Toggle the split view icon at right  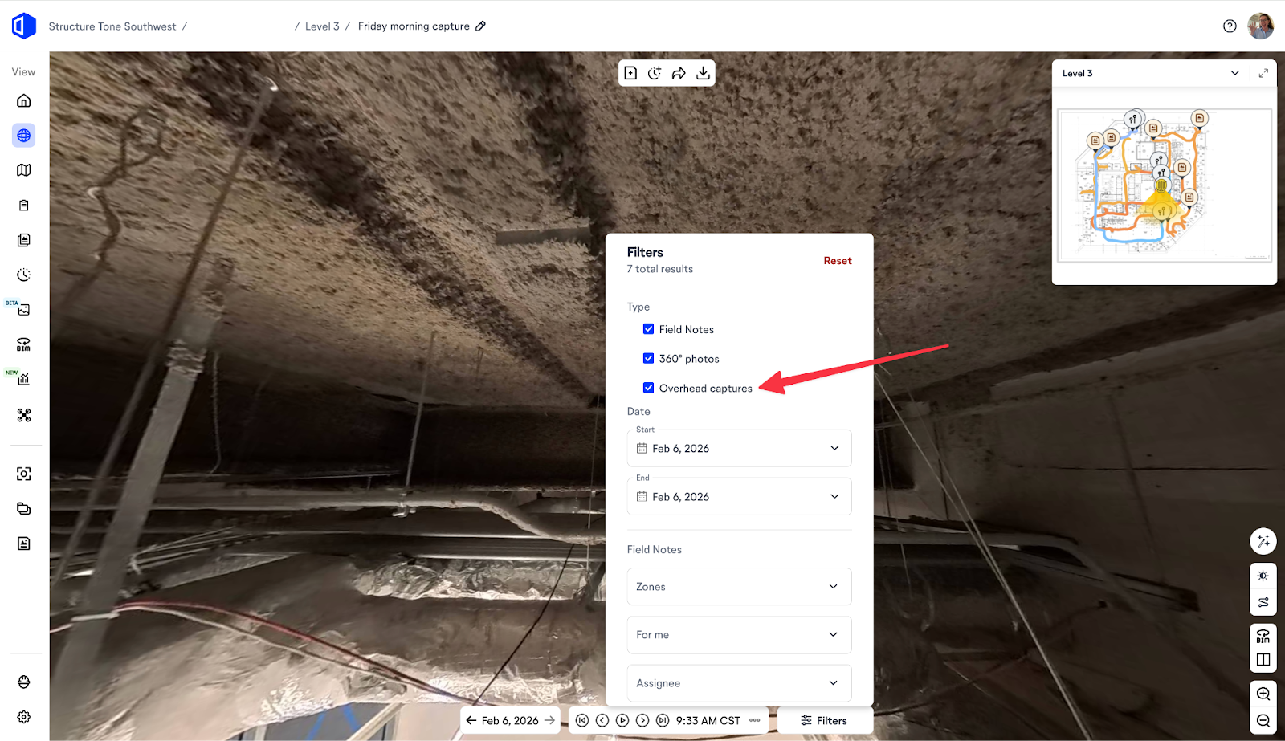point(1263,660)
